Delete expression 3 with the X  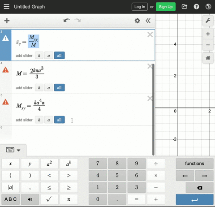click(150, 34)
